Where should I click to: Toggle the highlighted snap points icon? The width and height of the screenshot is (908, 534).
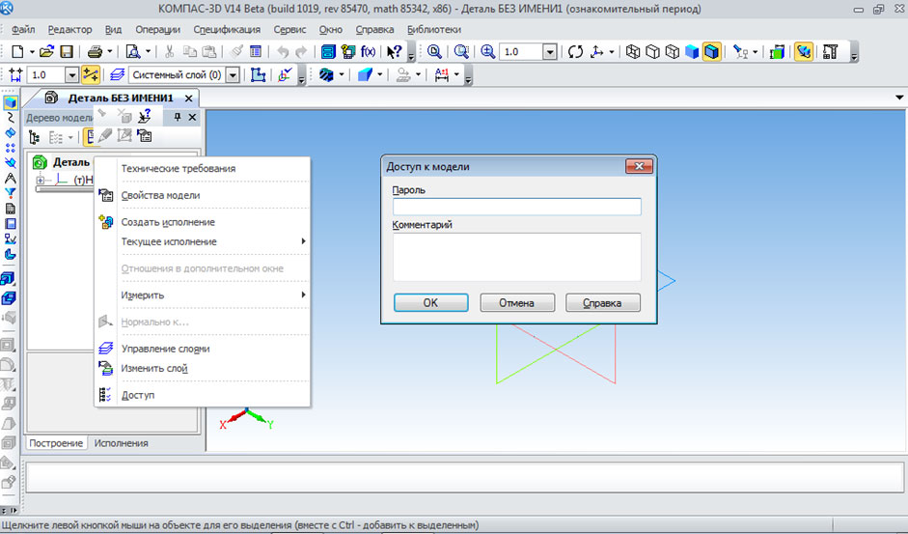[x=91, y=74]
